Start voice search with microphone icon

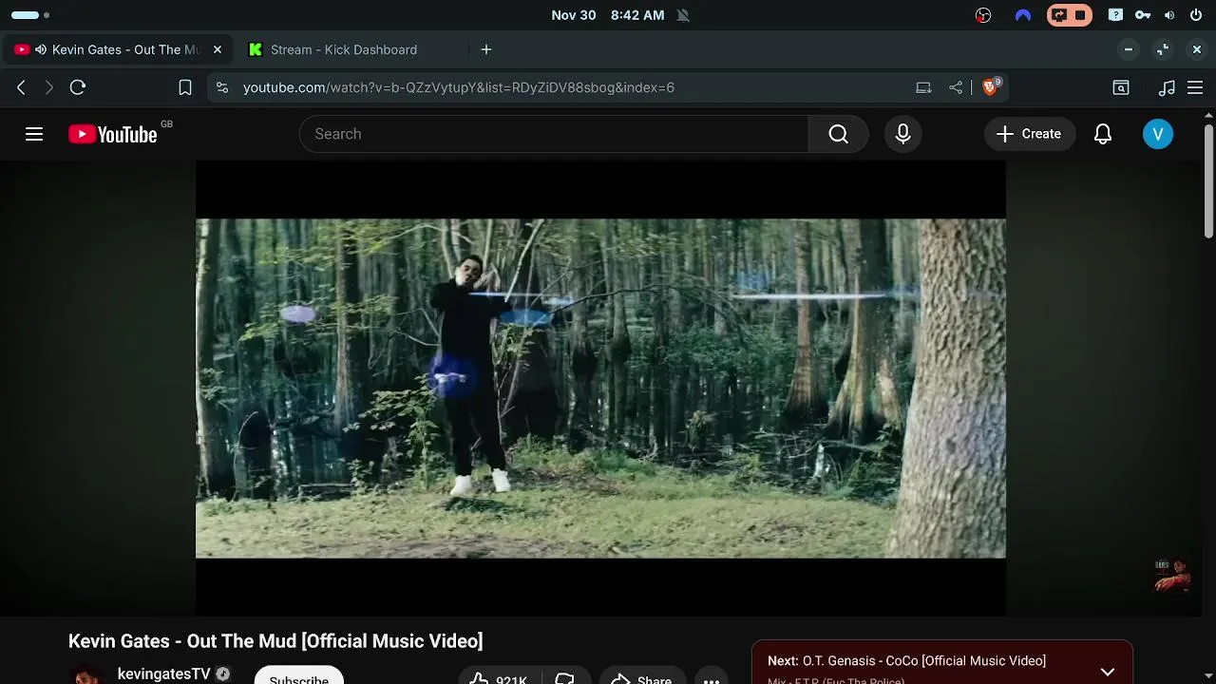(x=903, y=134)
